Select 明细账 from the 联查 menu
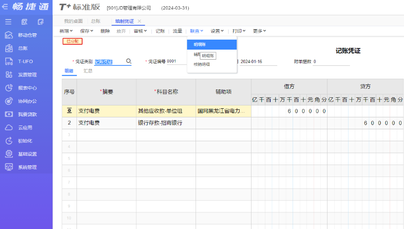Viewport: 404px width, 229px height. click(200, 44)
